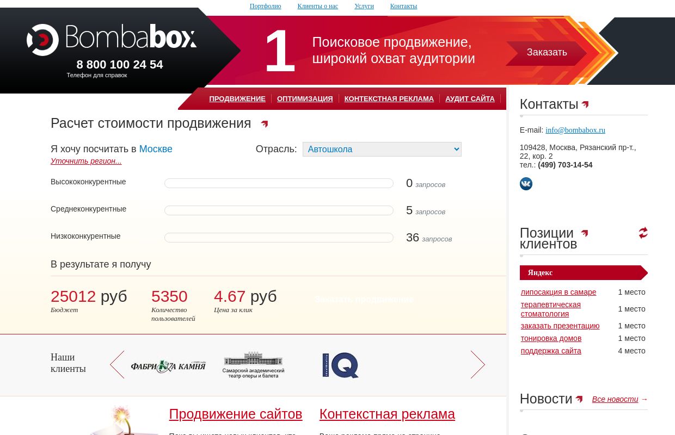
Task: Open the липосакция в самаре position link
Action: [559, 292]
